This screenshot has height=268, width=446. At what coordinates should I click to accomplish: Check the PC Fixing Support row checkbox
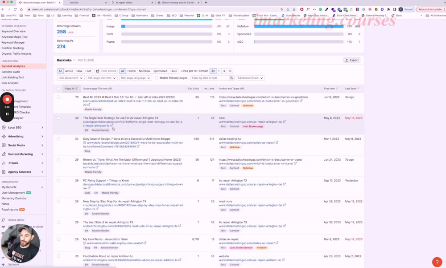(58, 181)
